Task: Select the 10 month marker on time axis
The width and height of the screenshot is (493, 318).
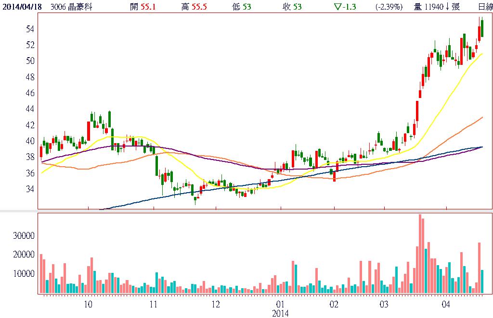Action: 88,304
